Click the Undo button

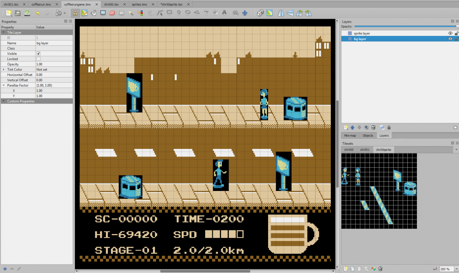tap(37, 13)
